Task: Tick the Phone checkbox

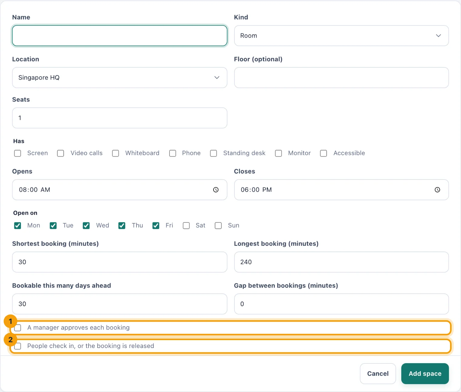Action: point(173,153)
